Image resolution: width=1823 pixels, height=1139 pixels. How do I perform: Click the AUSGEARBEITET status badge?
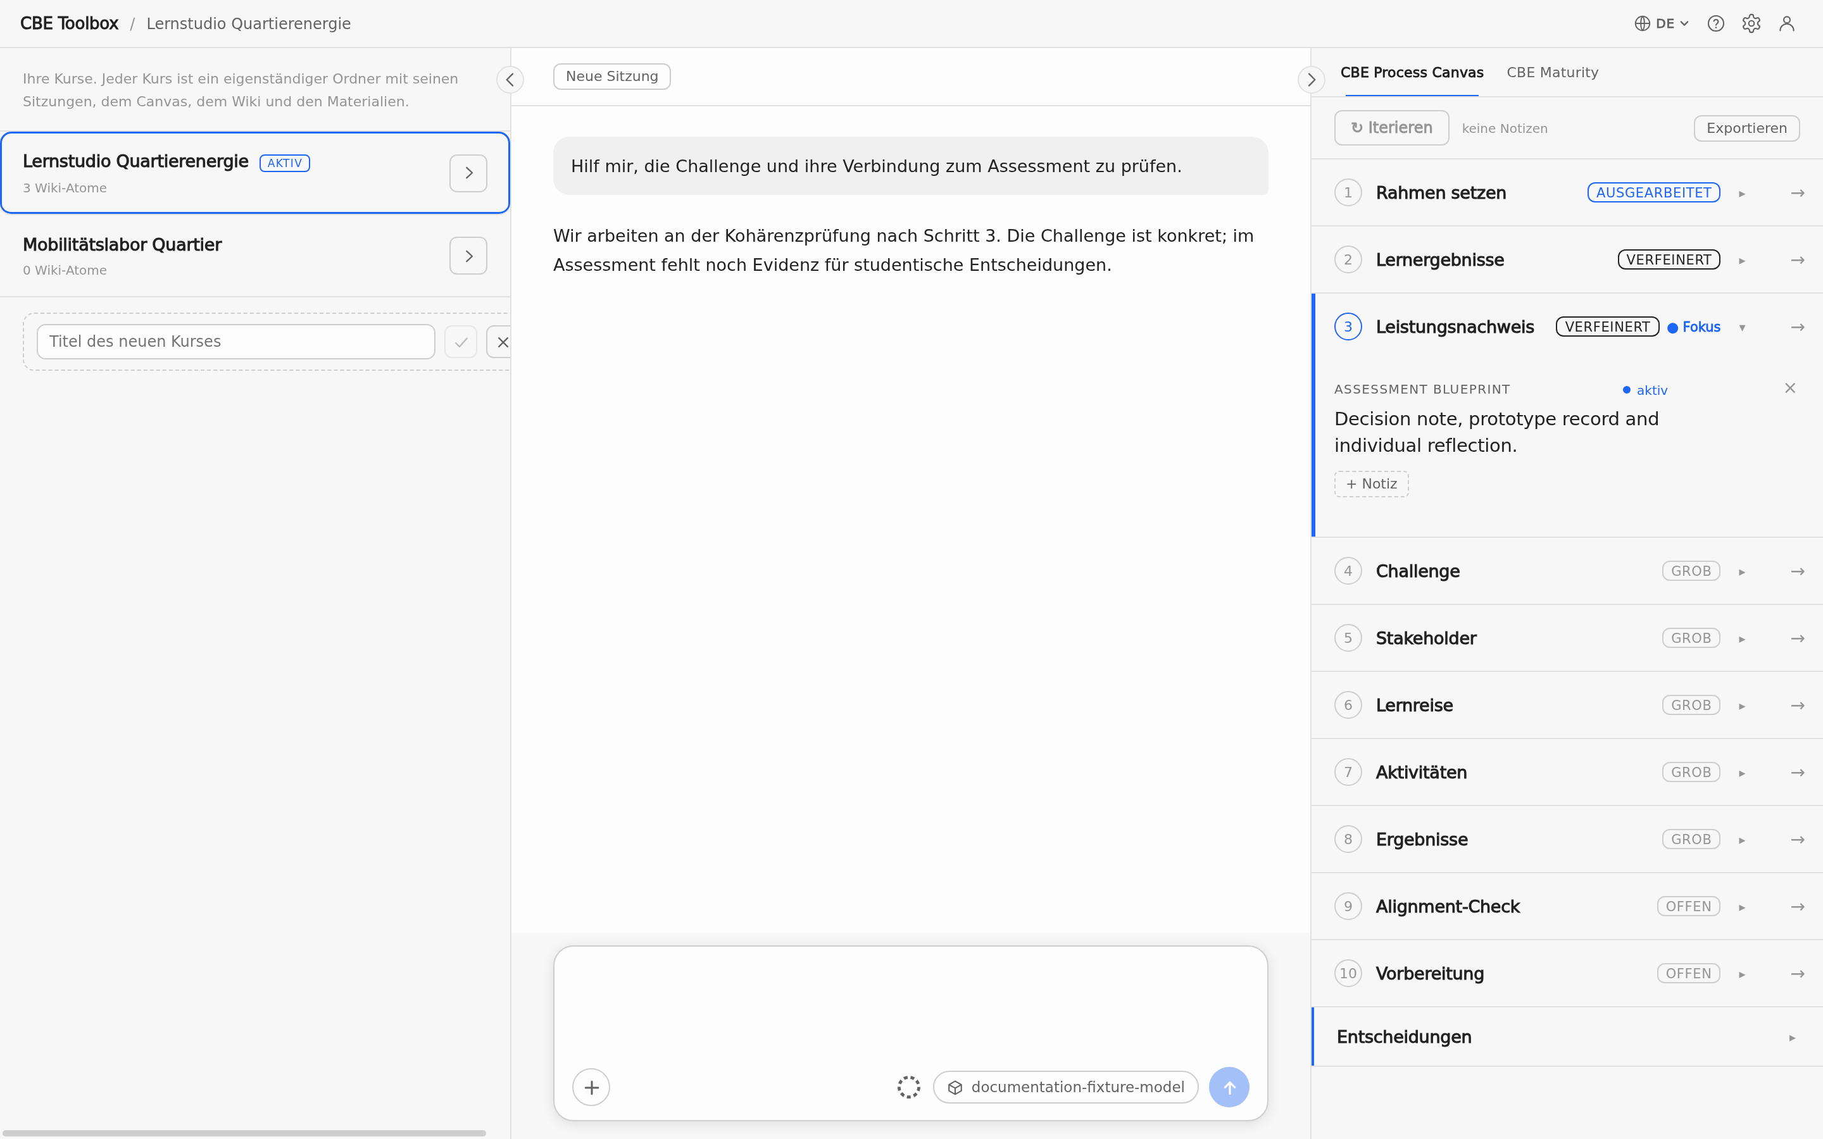[x=1653, y=193]
